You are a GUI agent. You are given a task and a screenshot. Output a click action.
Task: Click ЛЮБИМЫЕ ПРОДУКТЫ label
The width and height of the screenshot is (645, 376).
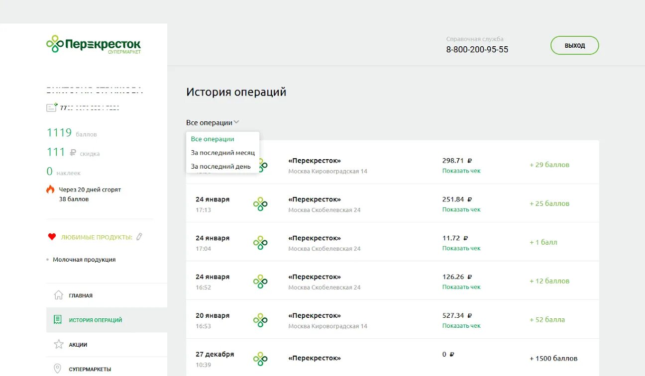(97, 237)
